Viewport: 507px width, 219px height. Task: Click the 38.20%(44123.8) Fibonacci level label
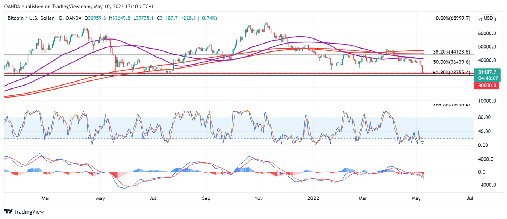coord(452,52)
